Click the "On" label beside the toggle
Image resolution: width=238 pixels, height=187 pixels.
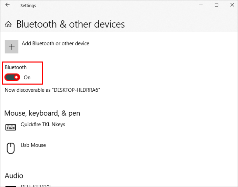pos(27,77)
